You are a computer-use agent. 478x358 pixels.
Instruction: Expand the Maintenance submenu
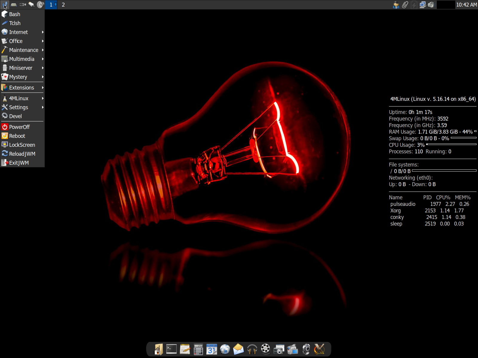click(x=22, y=50)
